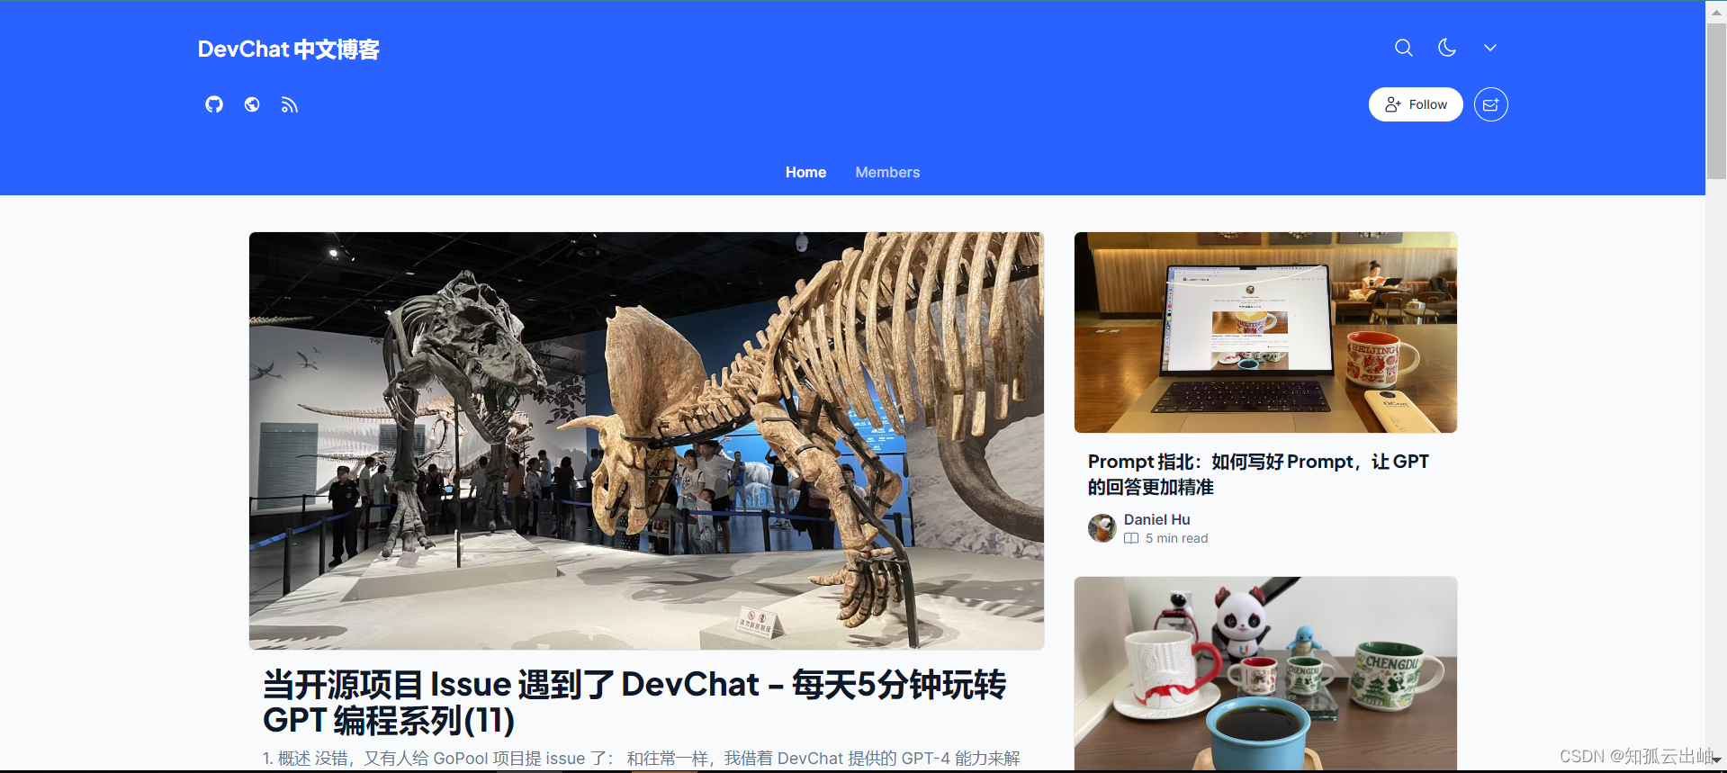Open article 当开源项目 Issue 遇到了 DevChat

[634, 702]
